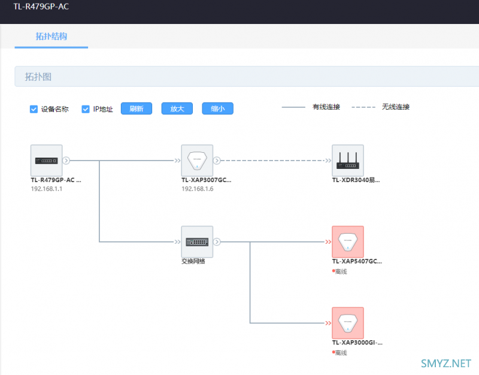
Task: Click 离线 status under TL-XAP3000GI
Action: click(x=341, y=353)
